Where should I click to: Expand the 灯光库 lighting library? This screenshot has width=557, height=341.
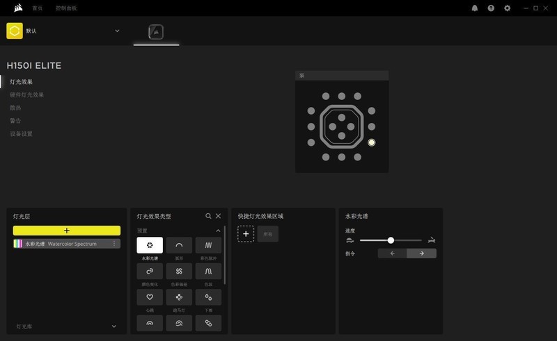pos(67,326)
